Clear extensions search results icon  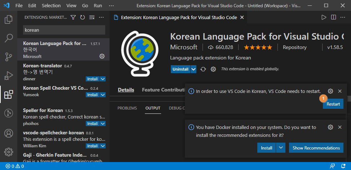click(x=92, y=17)
